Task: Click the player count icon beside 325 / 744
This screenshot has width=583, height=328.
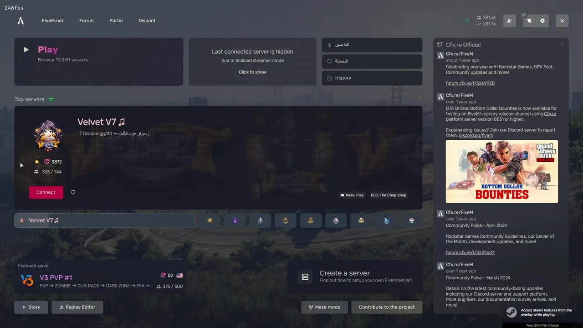Action: (36, 172)
